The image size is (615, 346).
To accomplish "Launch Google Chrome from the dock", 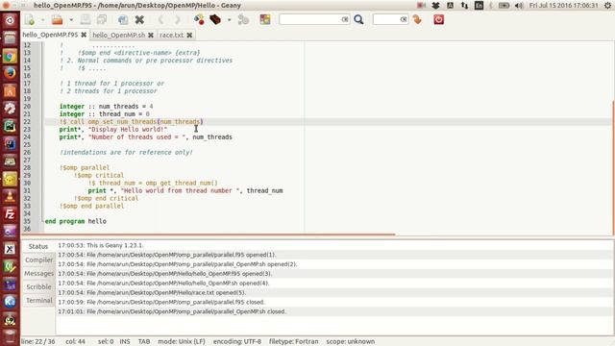I will [x=10, y=56].
